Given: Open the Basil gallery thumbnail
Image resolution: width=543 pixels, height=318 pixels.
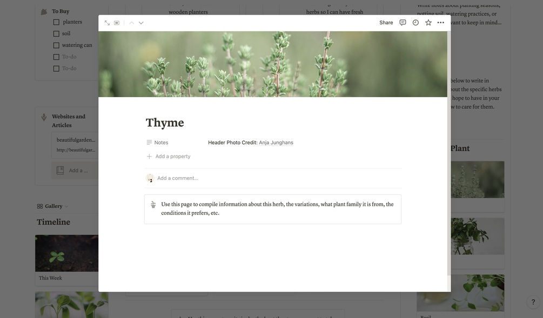Looking at the screenshot, I should (x=460, y=293).
